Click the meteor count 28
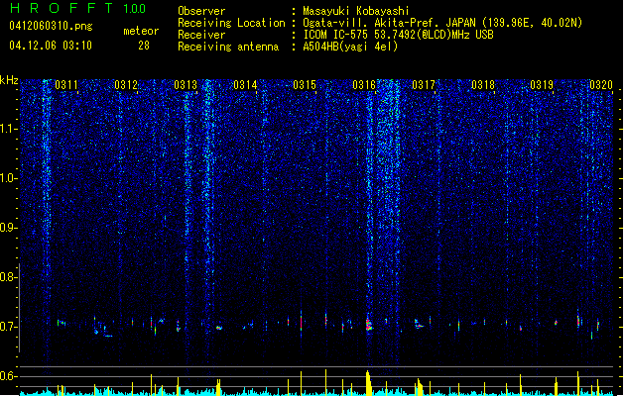The height and width of the screenshot is (396, 624). click(x=144, y=46)
